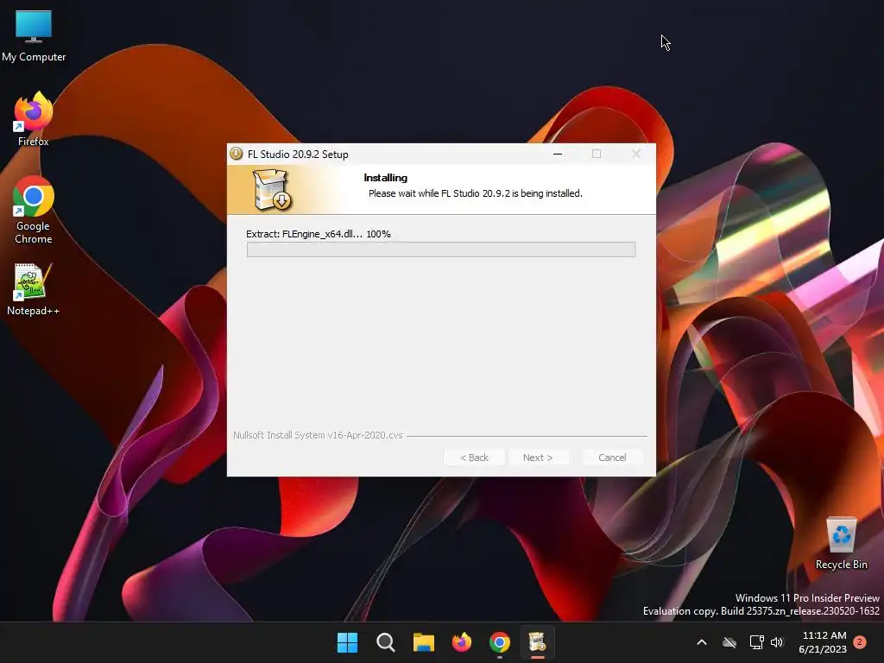Click the Extract FLEngine_x64.dll status text
This screenshot has height=663, width=884.
pyautogui.click(x=318, y=234)
